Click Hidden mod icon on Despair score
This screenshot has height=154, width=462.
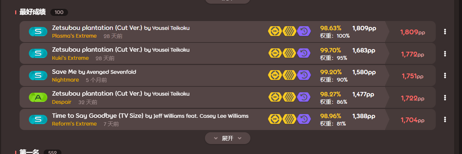(x=289, y=97)
